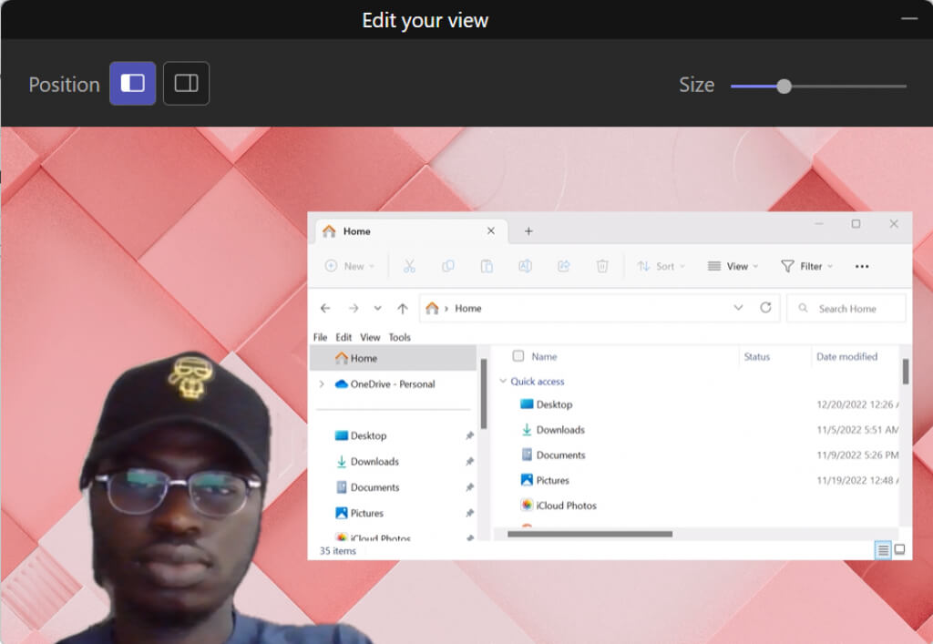Add a new tab with plus button
The image size is (933, 644).
pos(528,231)
